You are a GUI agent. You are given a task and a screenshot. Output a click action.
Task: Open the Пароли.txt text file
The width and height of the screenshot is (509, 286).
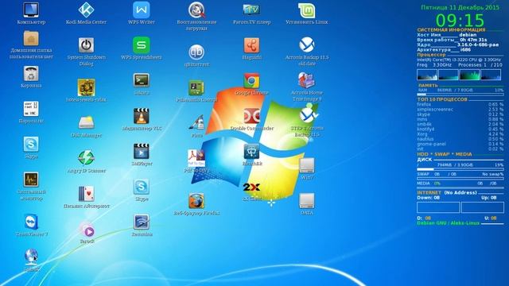(31, 109)
